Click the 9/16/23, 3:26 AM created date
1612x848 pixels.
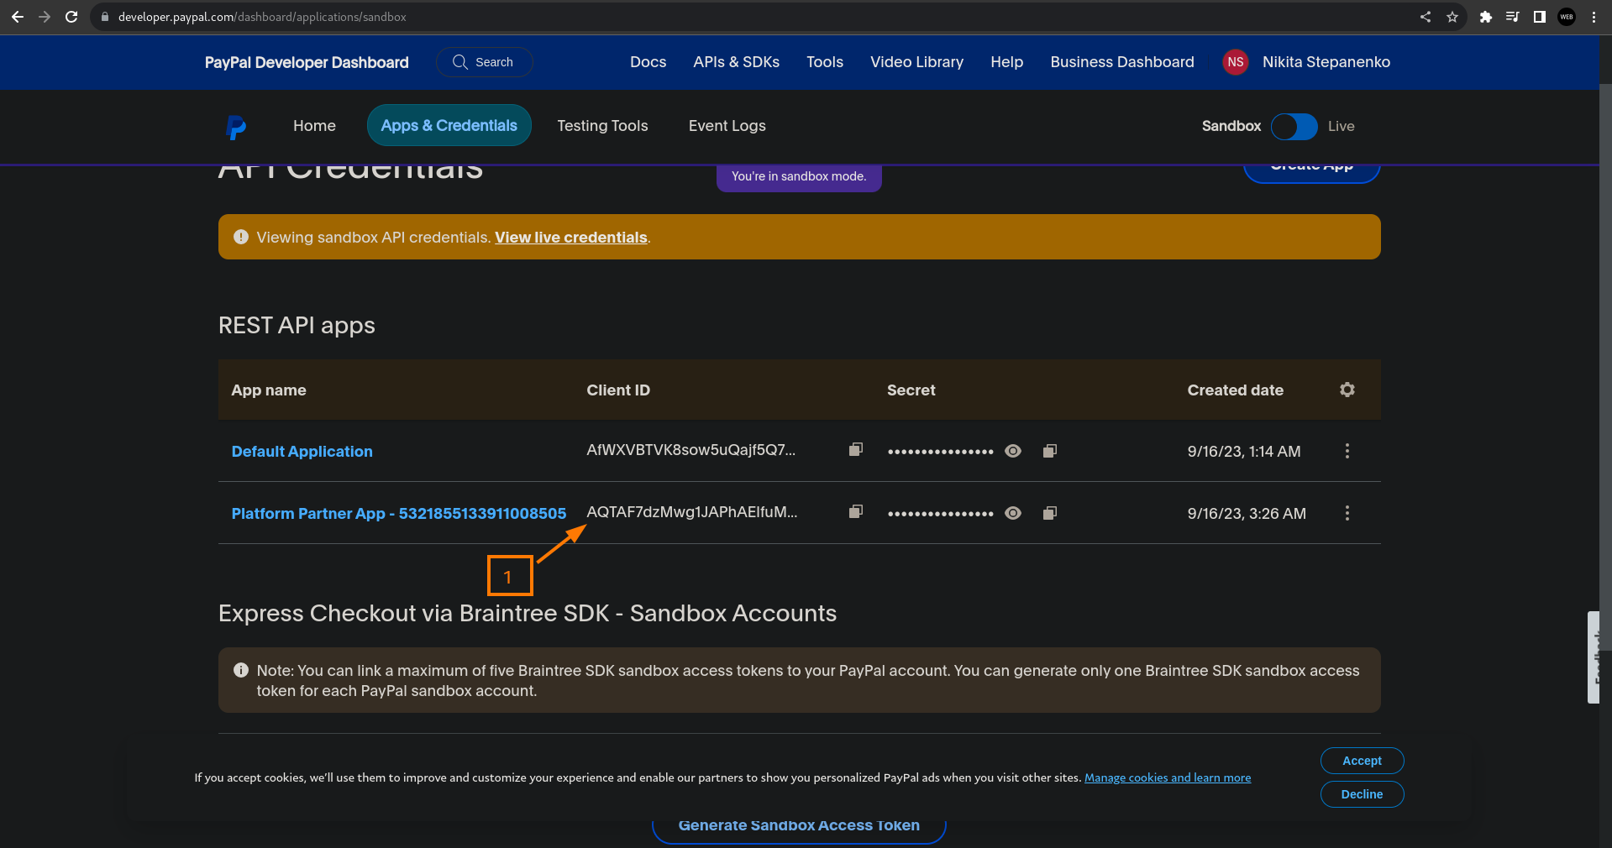1247,514
